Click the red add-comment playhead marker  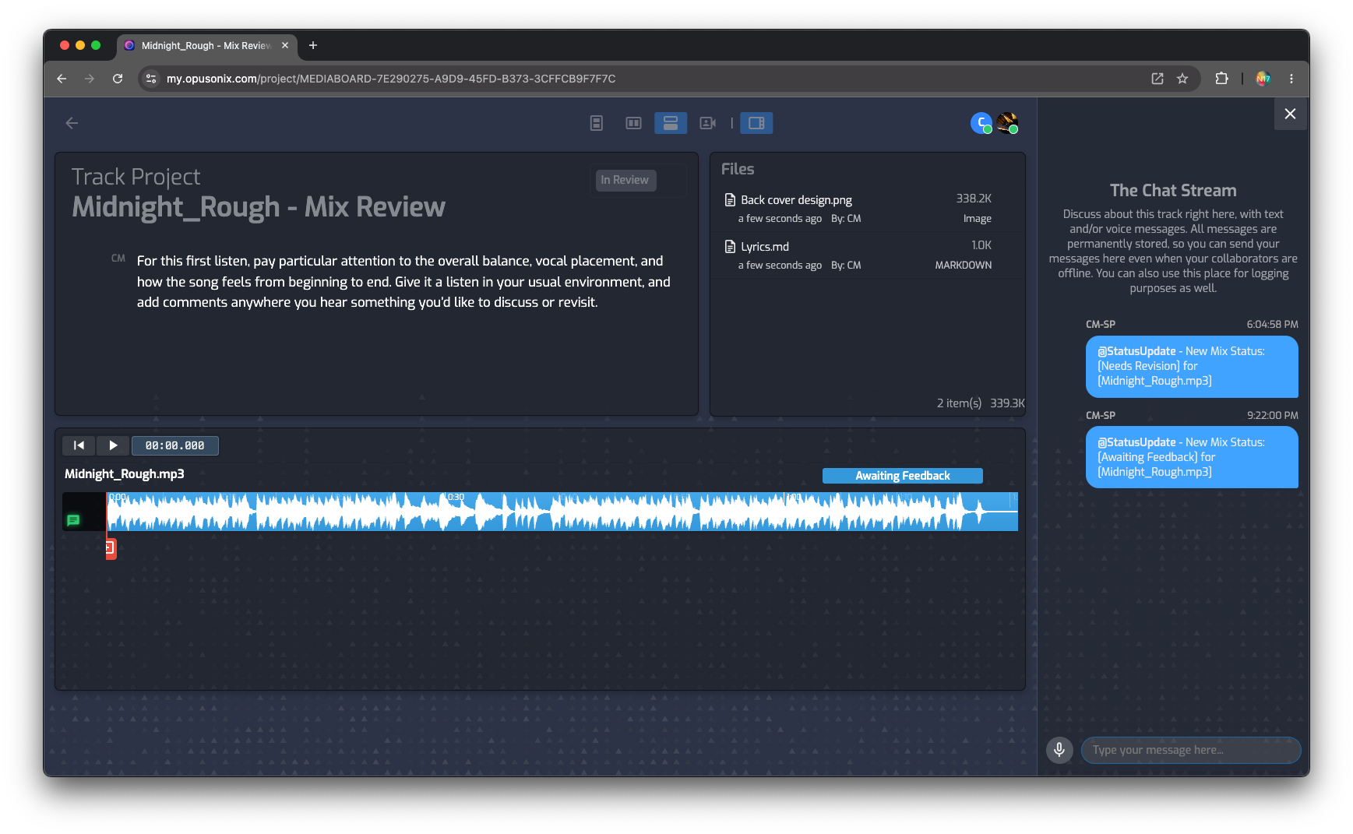[111, 548]
